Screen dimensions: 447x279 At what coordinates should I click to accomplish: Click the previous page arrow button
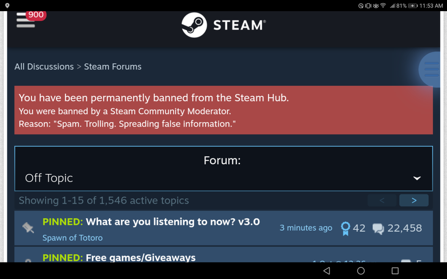point(382,200)
